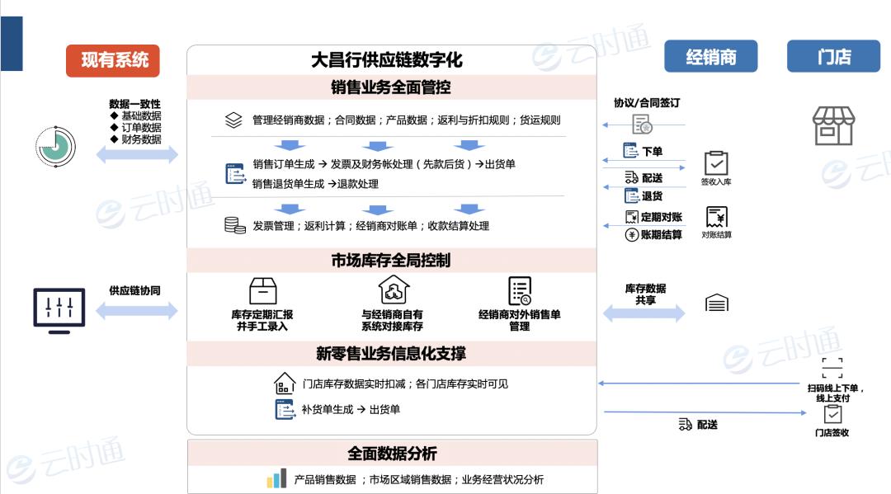Click the 全面数据分析 section header
Screen dimensions: 891x494
point(392,453)
